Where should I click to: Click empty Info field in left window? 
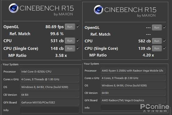point(50,110)
